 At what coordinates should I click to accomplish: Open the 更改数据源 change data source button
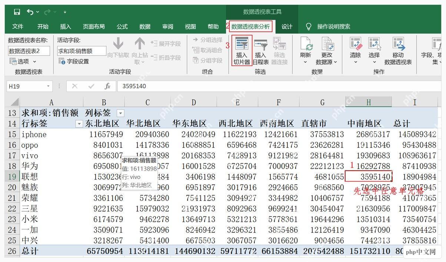pyautogui.click(x=327, y=51)
